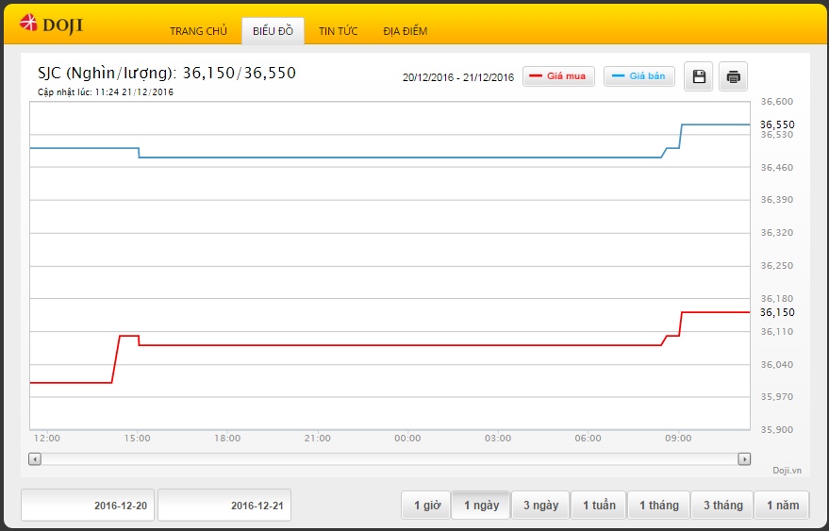Click the DOJI logo
Screen dimensions: 829x531
pyautogui.click(x=51, y=25)
